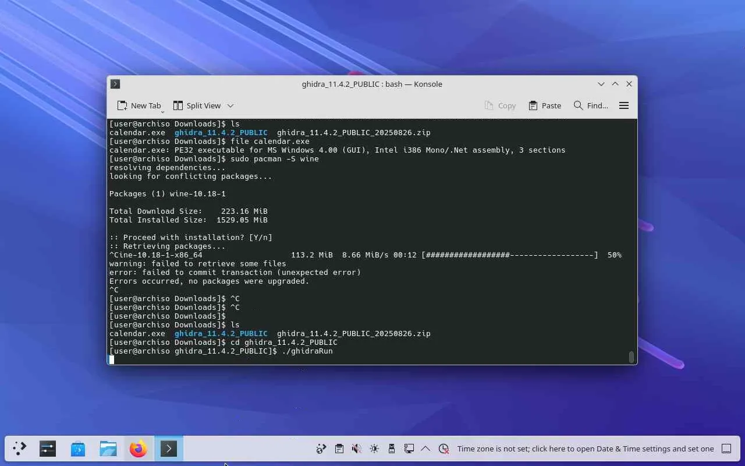Open the Dolphin file manager
Screen dimensions: 745x466
coord(108,449)
